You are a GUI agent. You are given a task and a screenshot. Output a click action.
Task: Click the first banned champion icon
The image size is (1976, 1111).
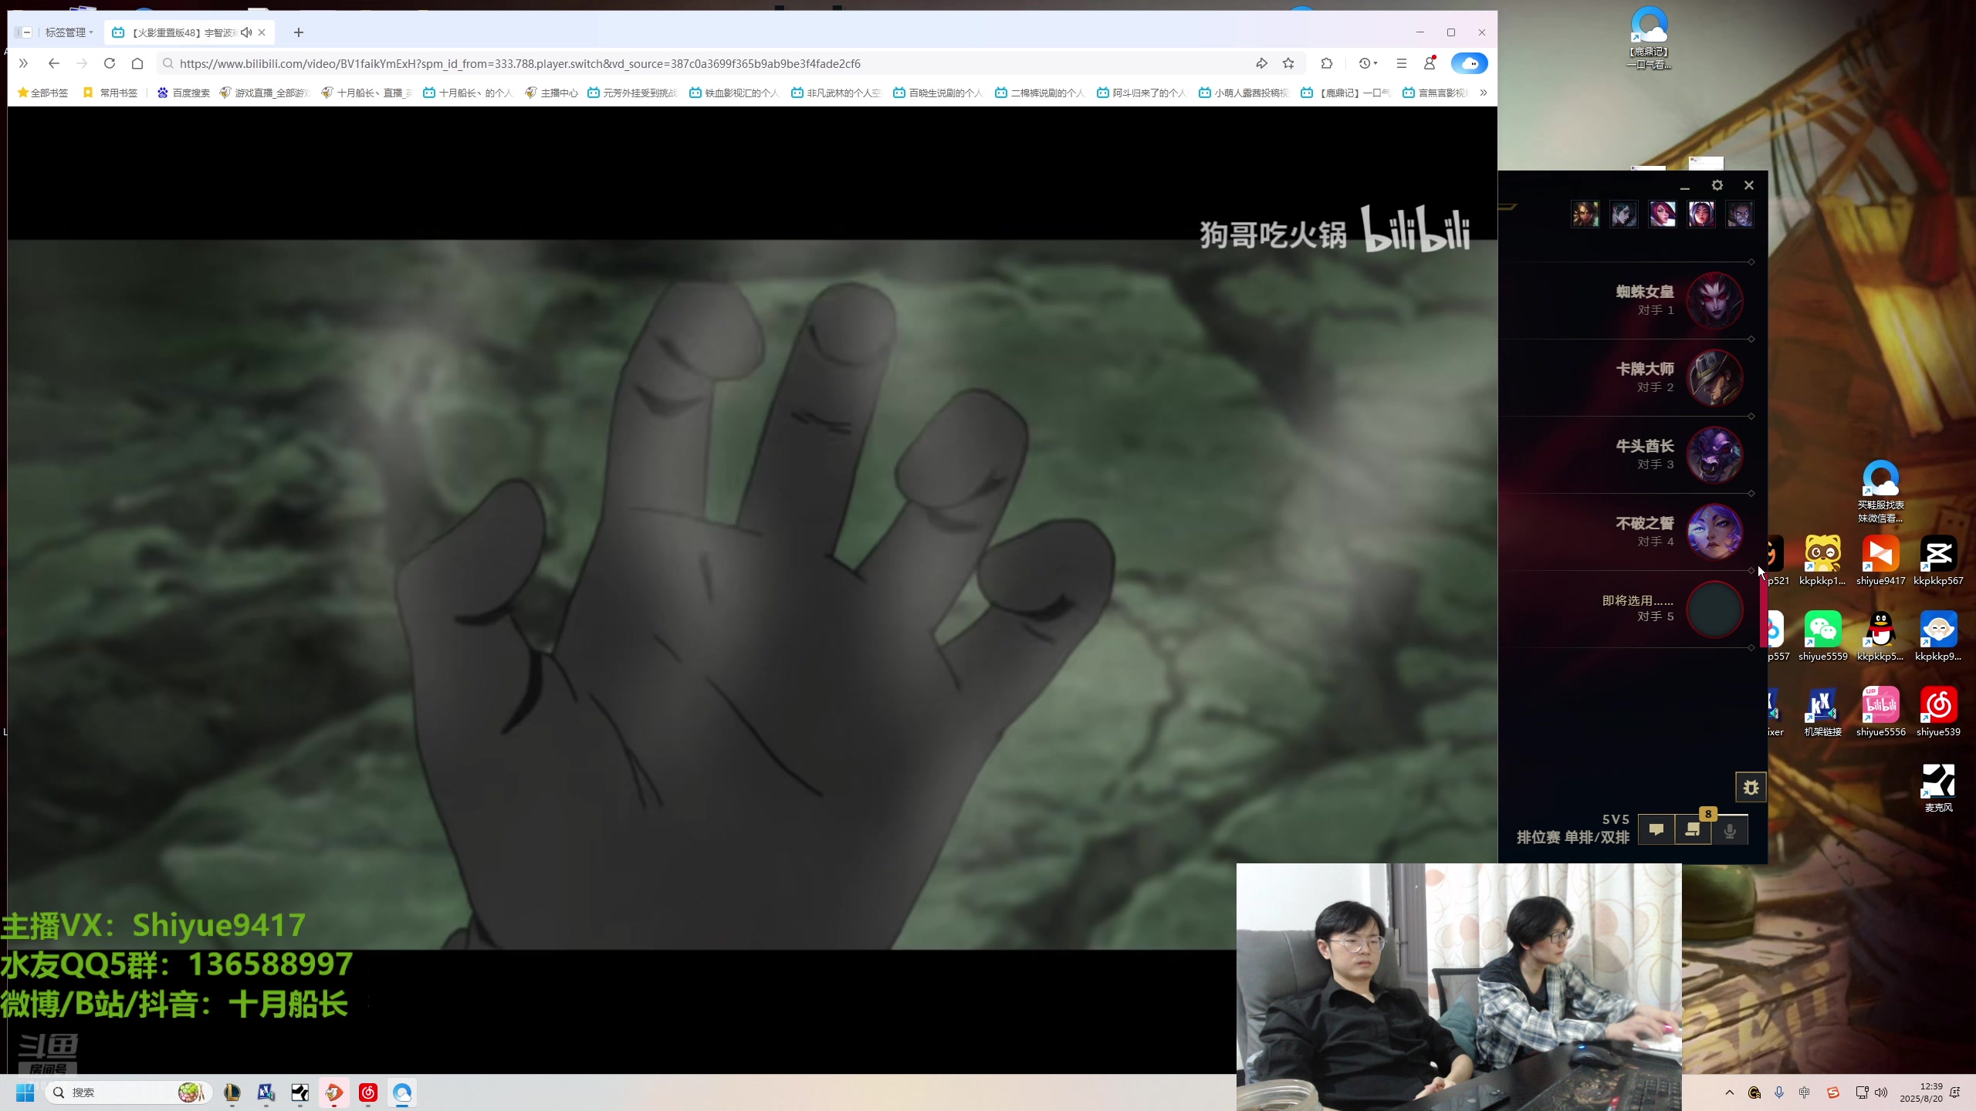1585,214
